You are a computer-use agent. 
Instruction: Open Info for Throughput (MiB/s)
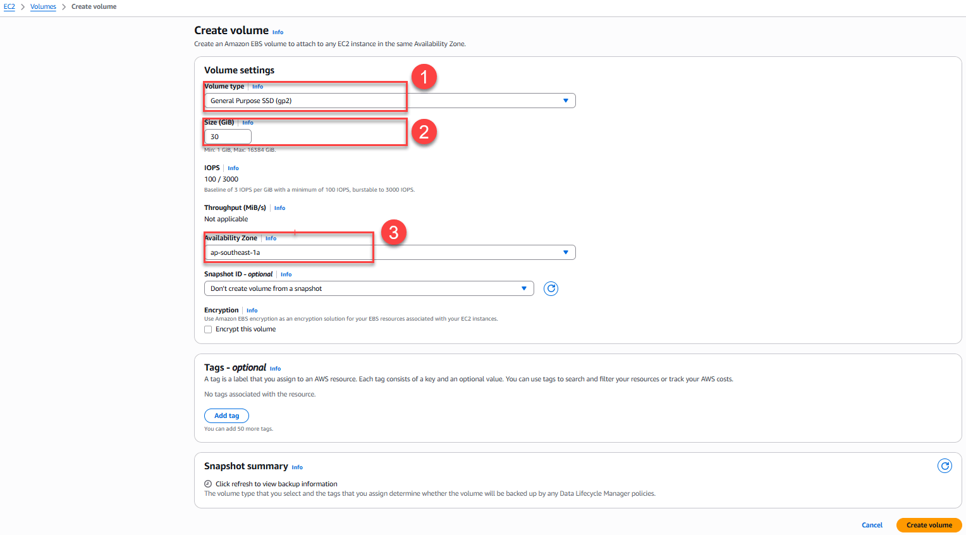click(279, 208)
